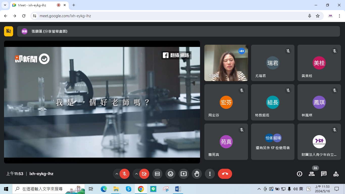Focus the browser address bar
This screenshot has height=194, width=345.
[101, 16]
